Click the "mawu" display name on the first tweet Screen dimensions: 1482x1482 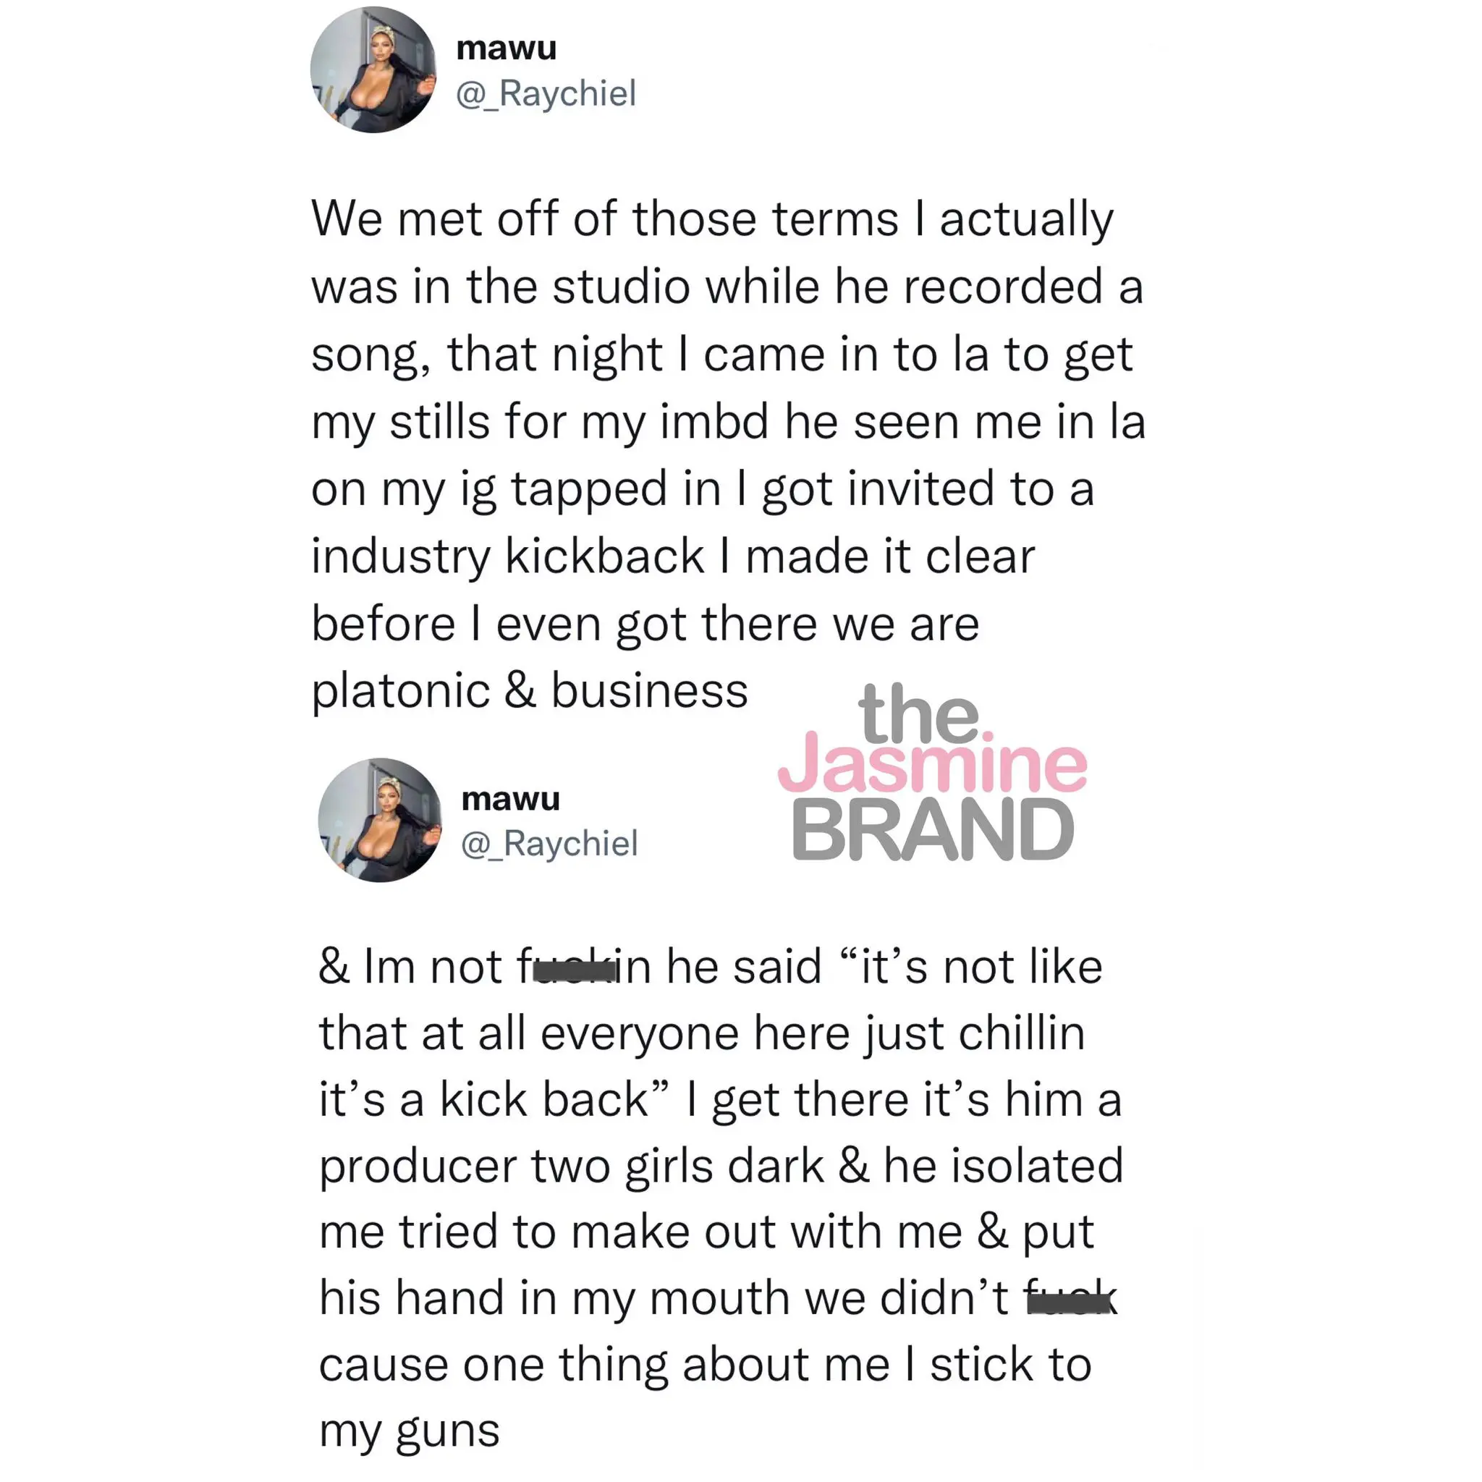tap(507, 48)
